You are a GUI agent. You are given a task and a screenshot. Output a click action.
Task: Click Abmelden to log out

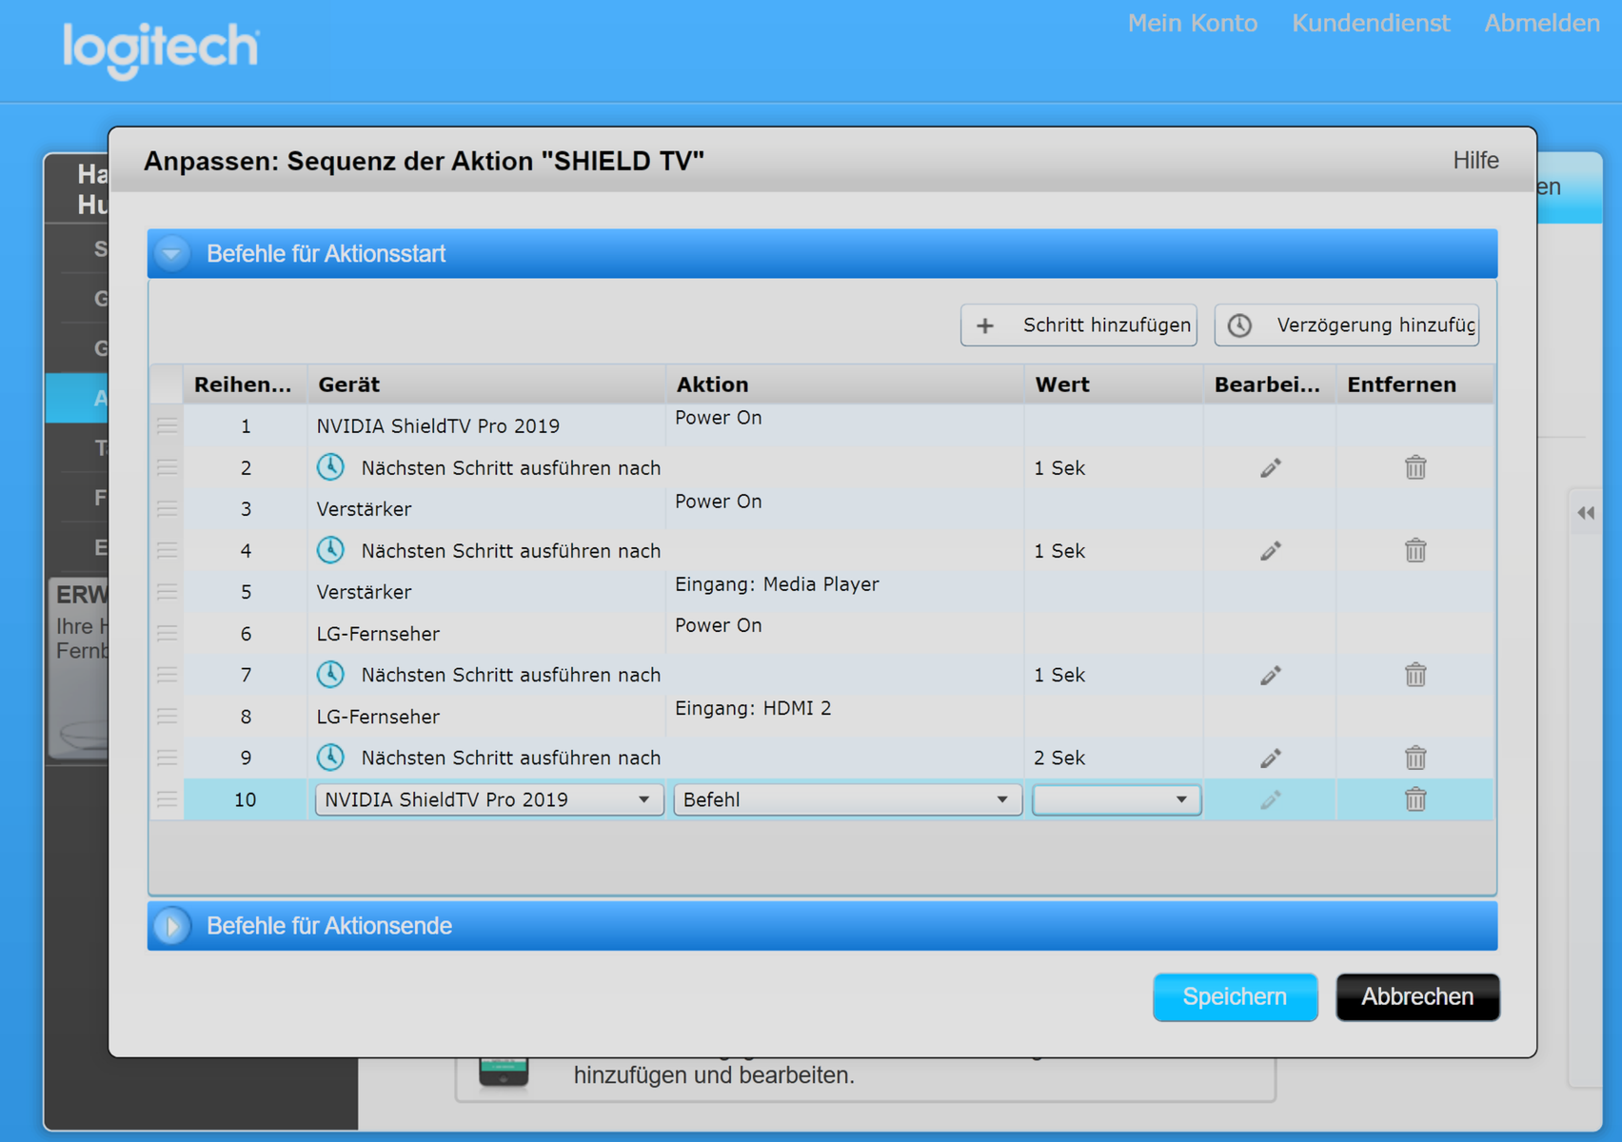1542,24
